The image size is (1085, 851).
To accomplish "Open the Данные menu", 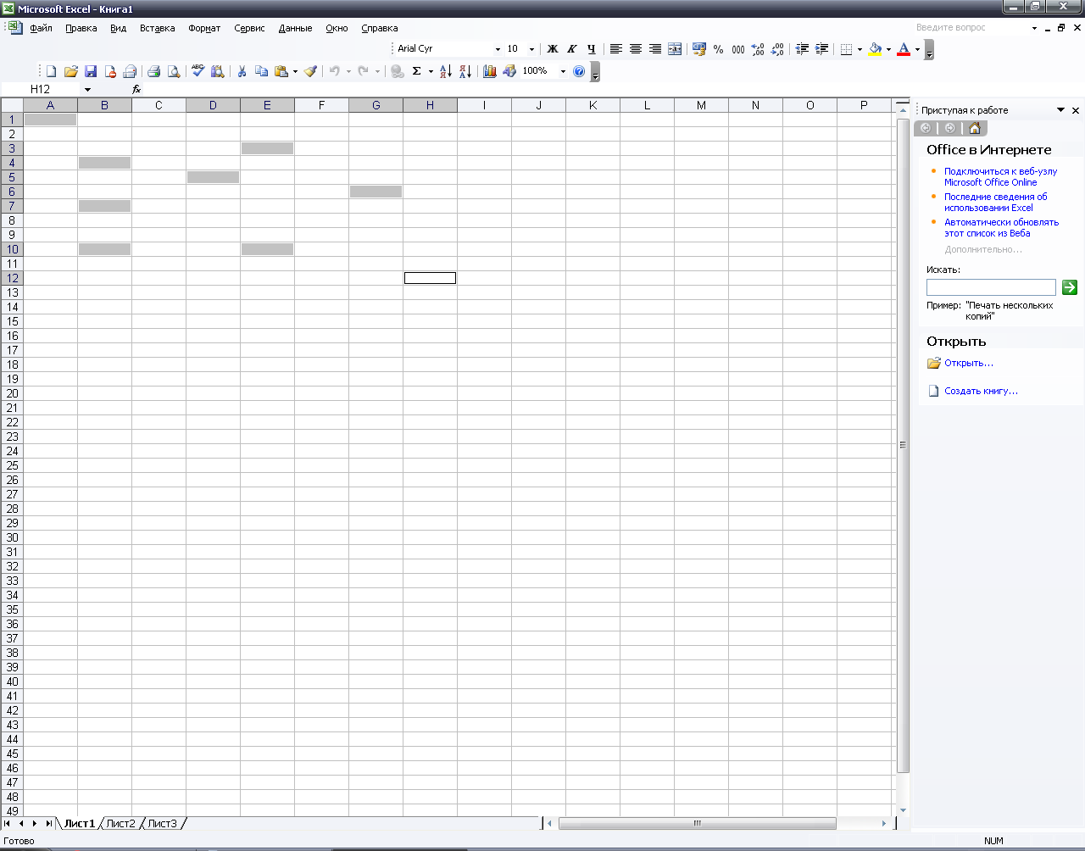I will pos(295,28).
